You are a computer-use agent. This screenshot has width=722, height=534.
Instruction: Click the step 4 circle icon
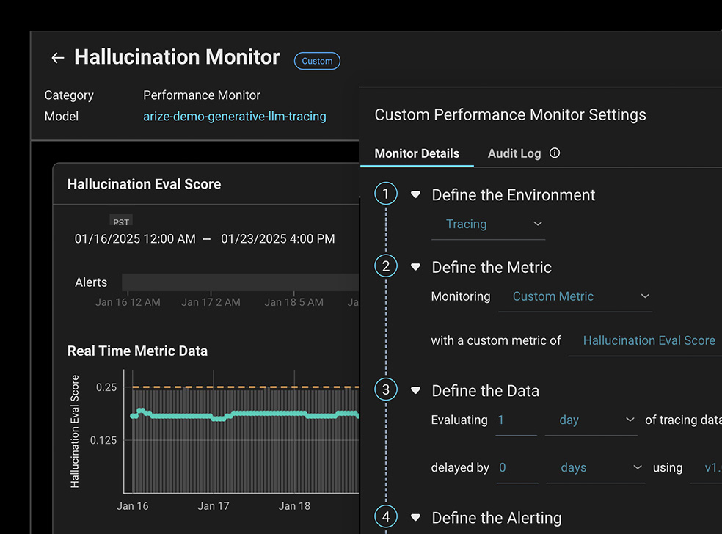[x=386, y=517]
